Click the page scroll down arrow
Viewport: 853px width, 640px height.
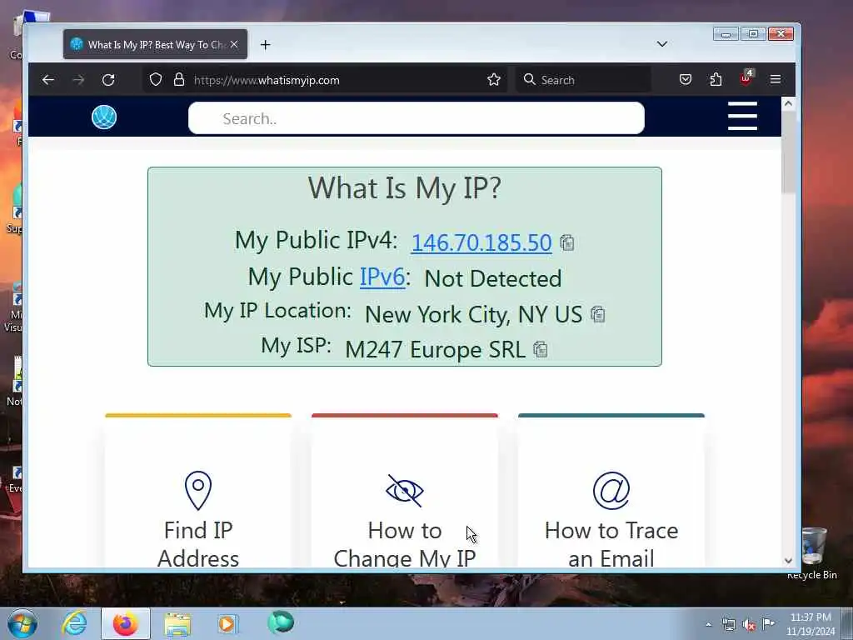click(788, 561)
